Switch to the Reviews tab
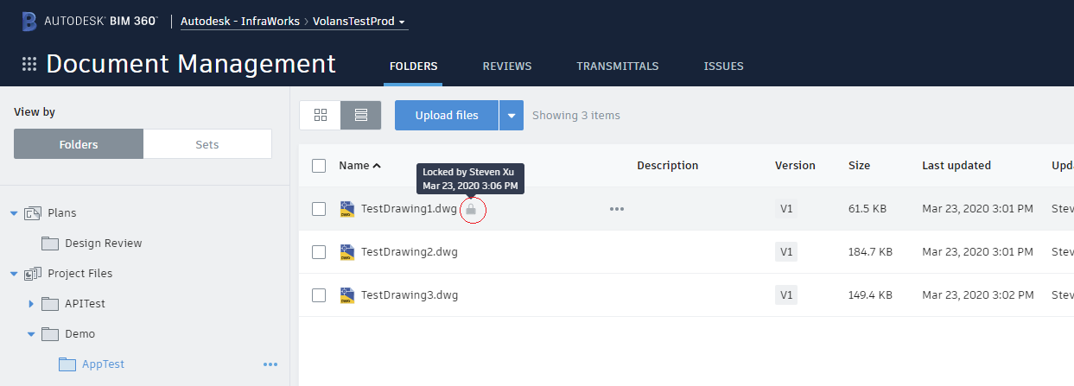The height and width of the screenshot is (386, 1074). pyautogui.click(x=507, y=66)
